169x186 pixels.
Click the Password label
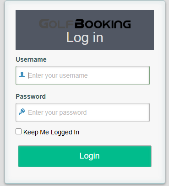pyautogui.click(x=31, y=96)
